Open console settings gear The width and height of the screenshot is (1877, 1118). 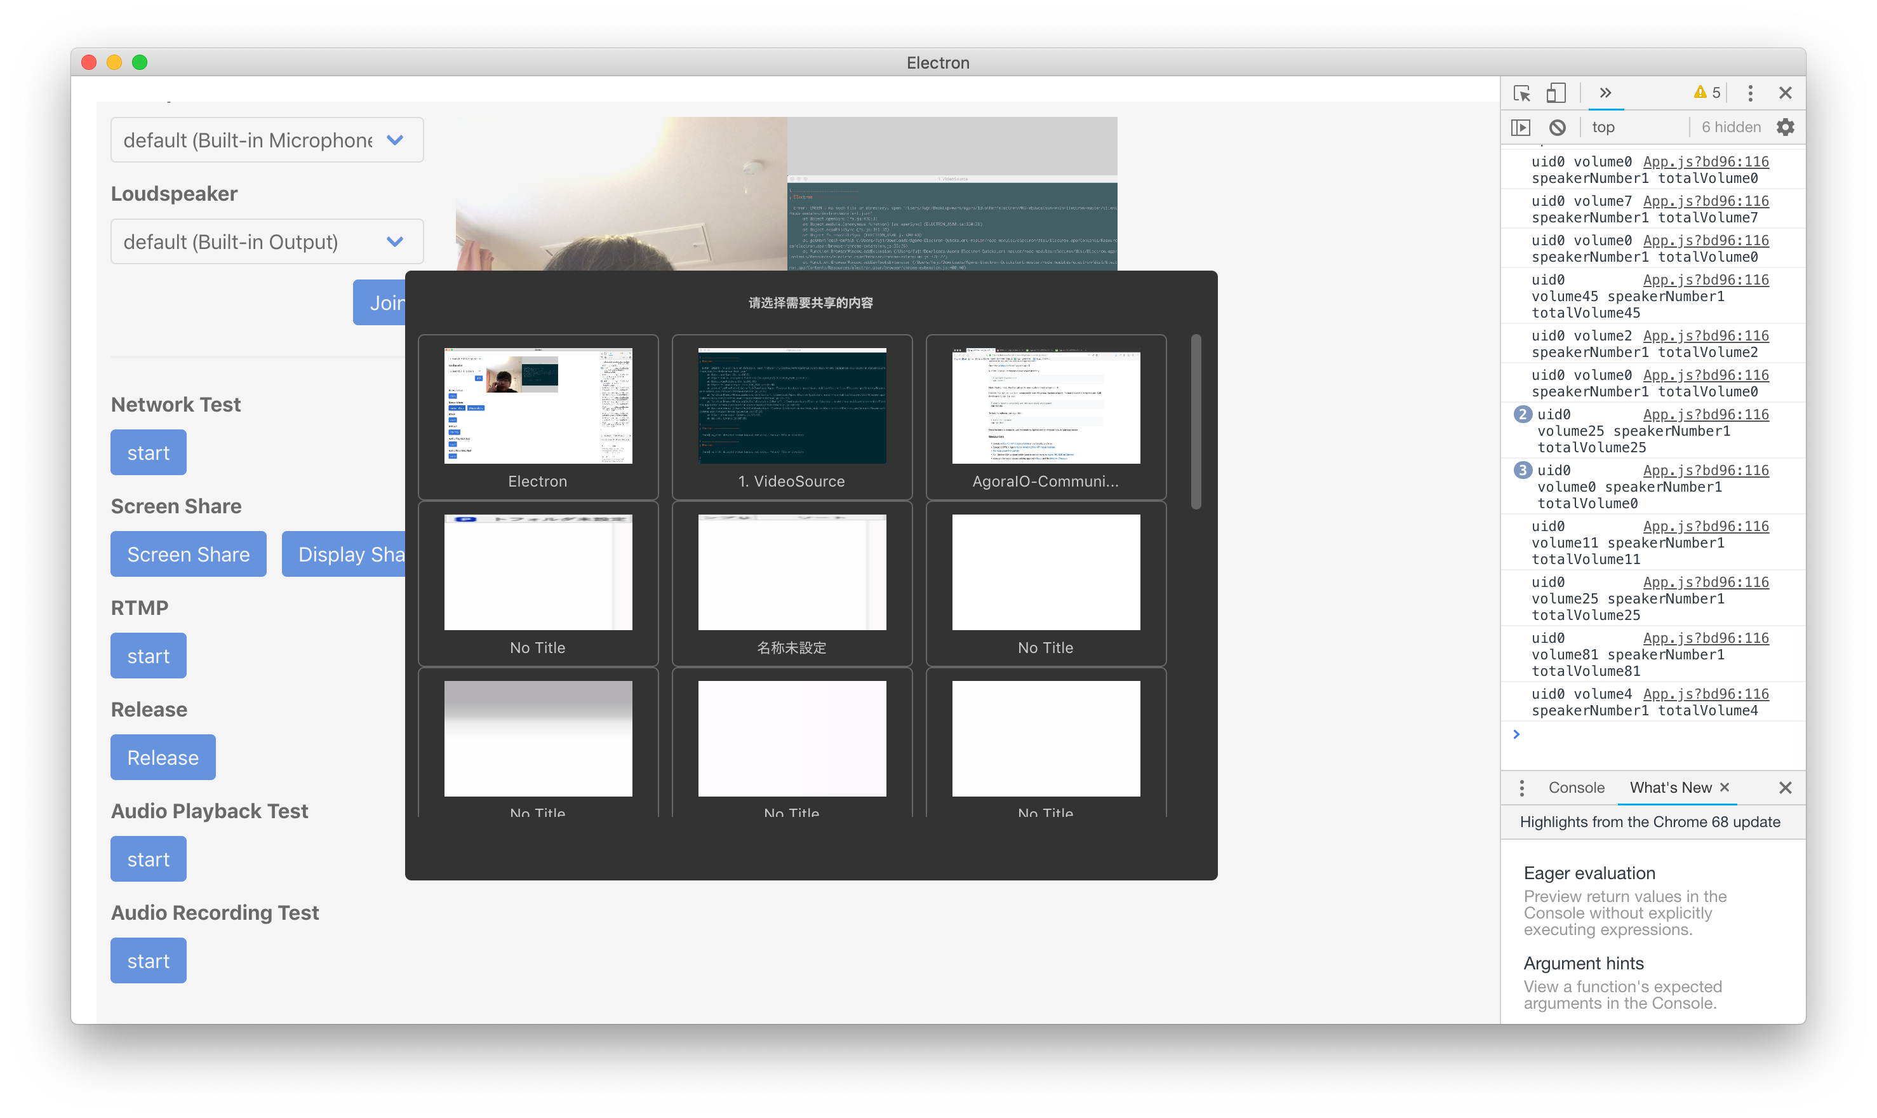pyautogui.click(x=1785, y=127)
